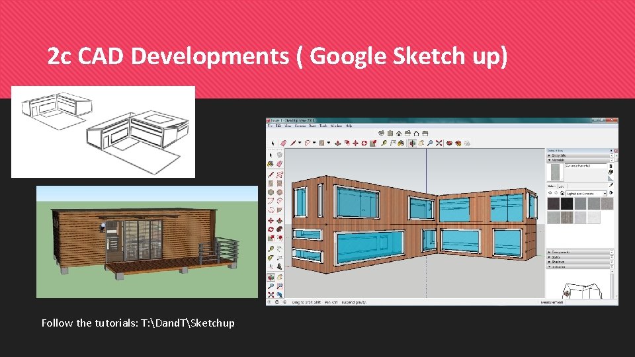The height and width of the screenshot is (357, 635).
Task: Choose the Line pencil tool in top toolbar
Action: pyautogui.click(x=293, y=143)
